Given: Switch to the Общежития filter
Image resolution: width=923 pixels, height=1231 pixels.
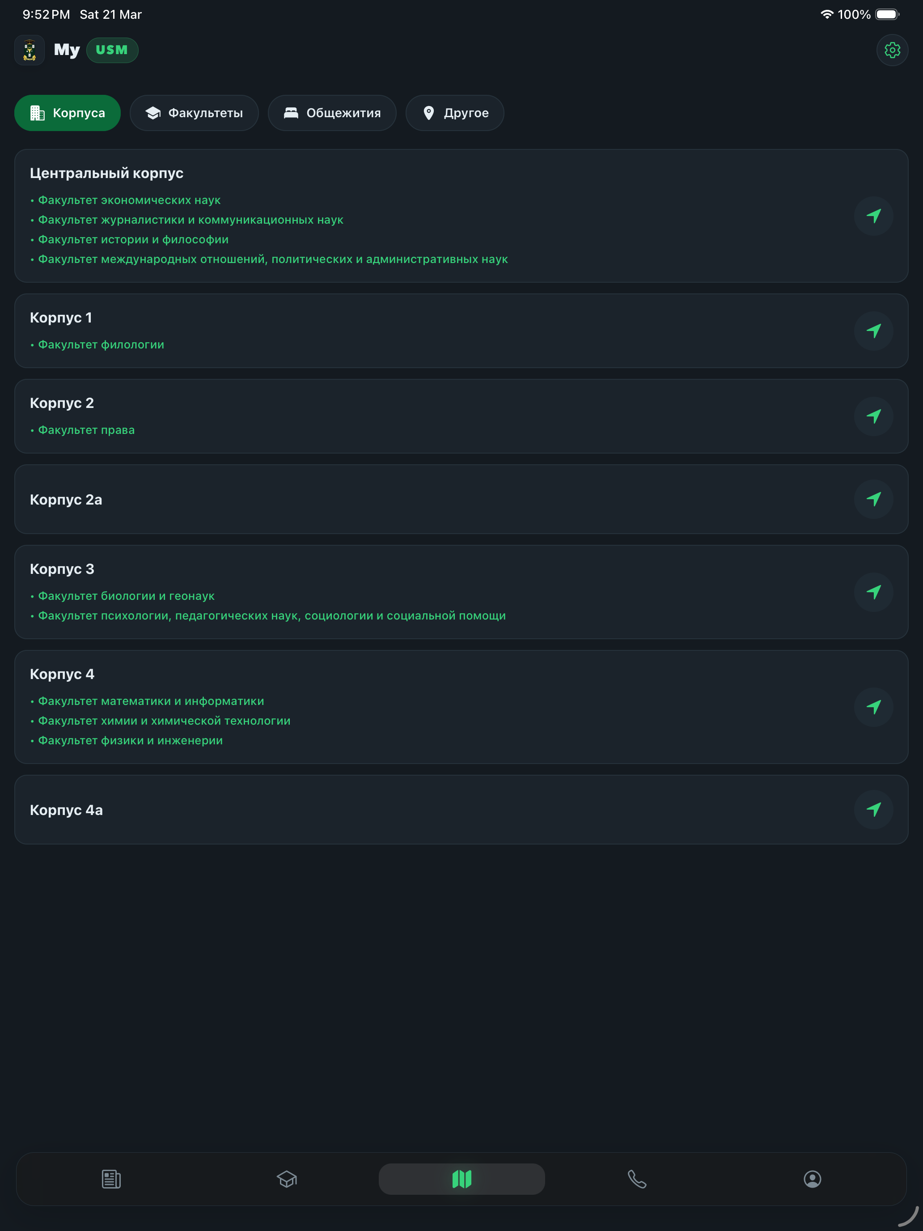Looking at the screenshot, I should tap(332, 113).
